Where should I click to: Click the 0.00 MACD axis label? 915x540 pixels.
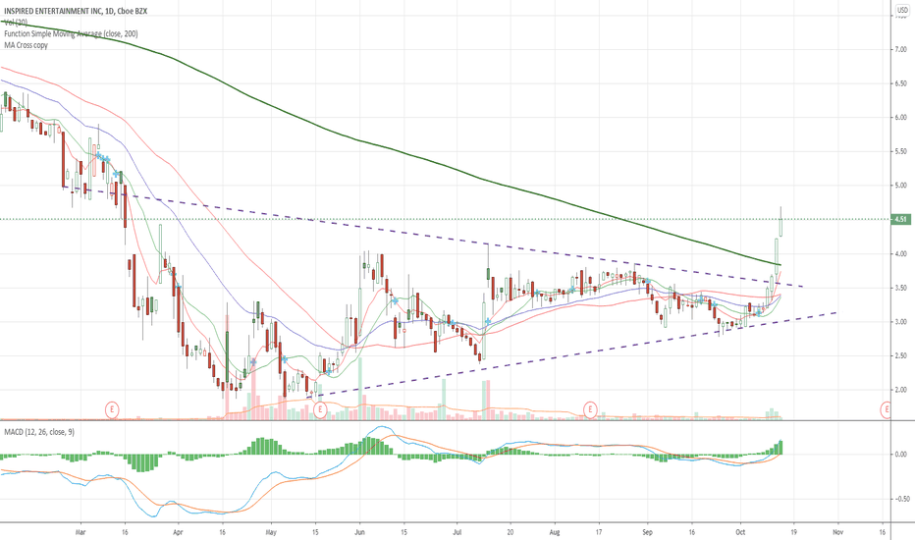900,455
